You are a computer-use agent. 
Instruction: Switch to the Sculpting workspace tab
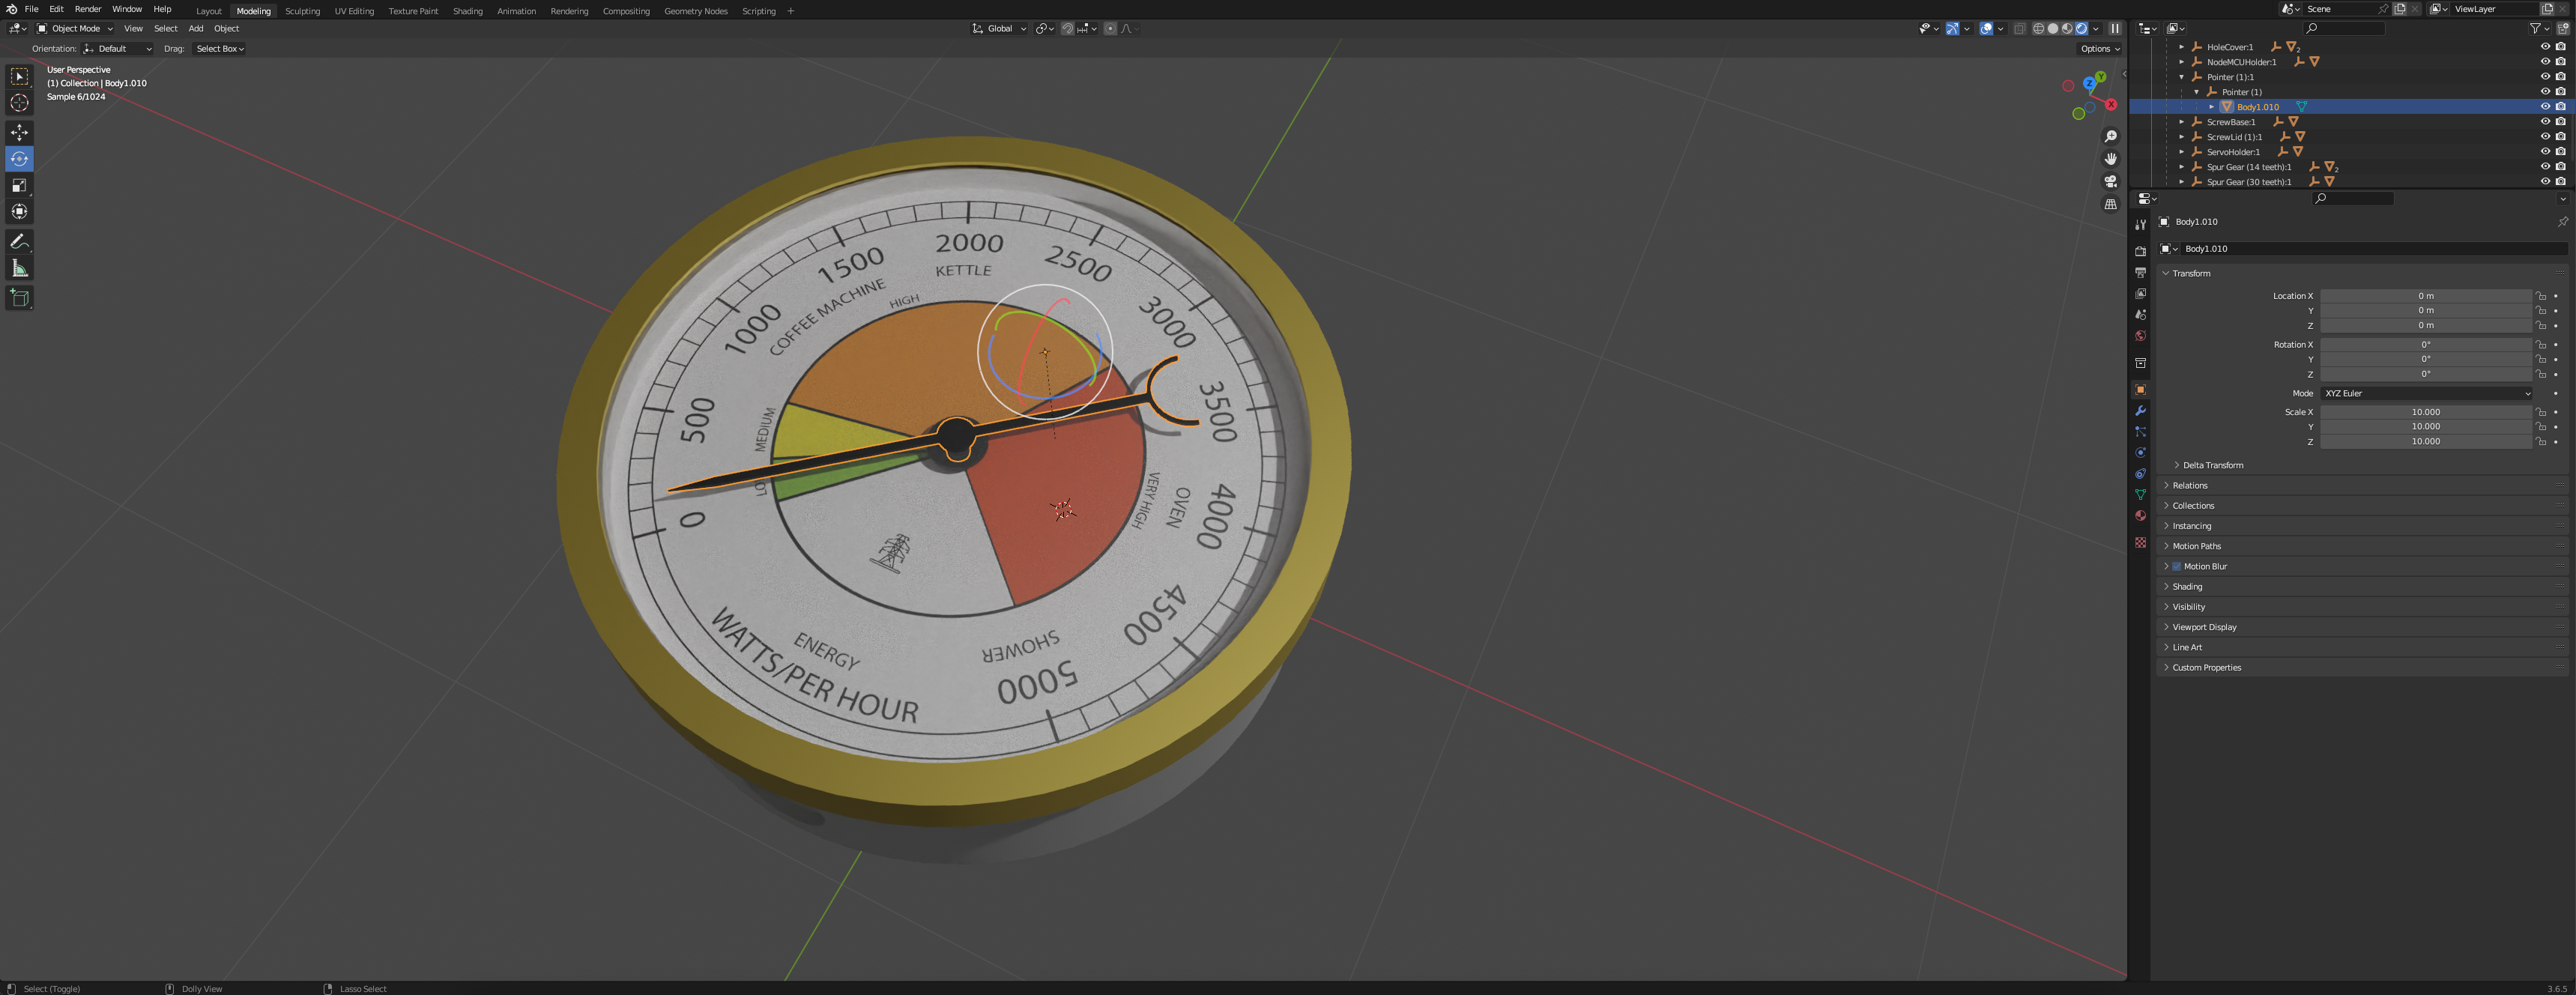[x=302, y=11]
